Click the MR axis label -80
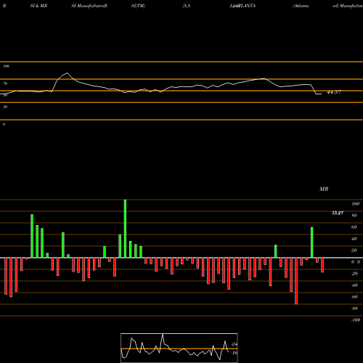The height and width of the screenshot is (363, 363). point(354,309)
